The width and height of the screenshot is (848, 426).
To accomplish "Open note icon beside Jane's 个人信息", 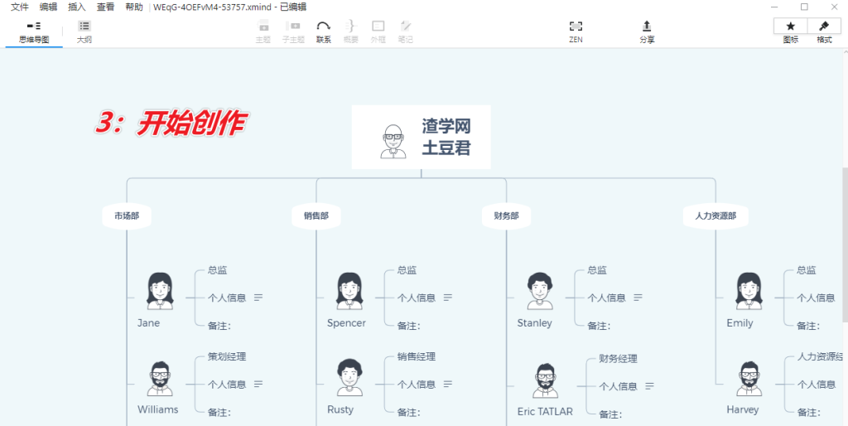I will 258,298.
